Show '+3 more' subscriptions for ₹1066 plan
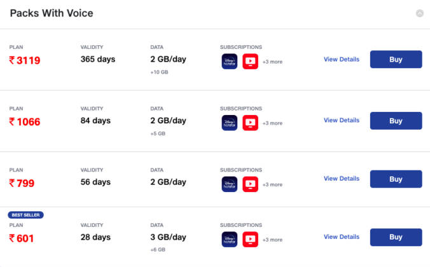 pyautogui.click(x=272, y=123)
